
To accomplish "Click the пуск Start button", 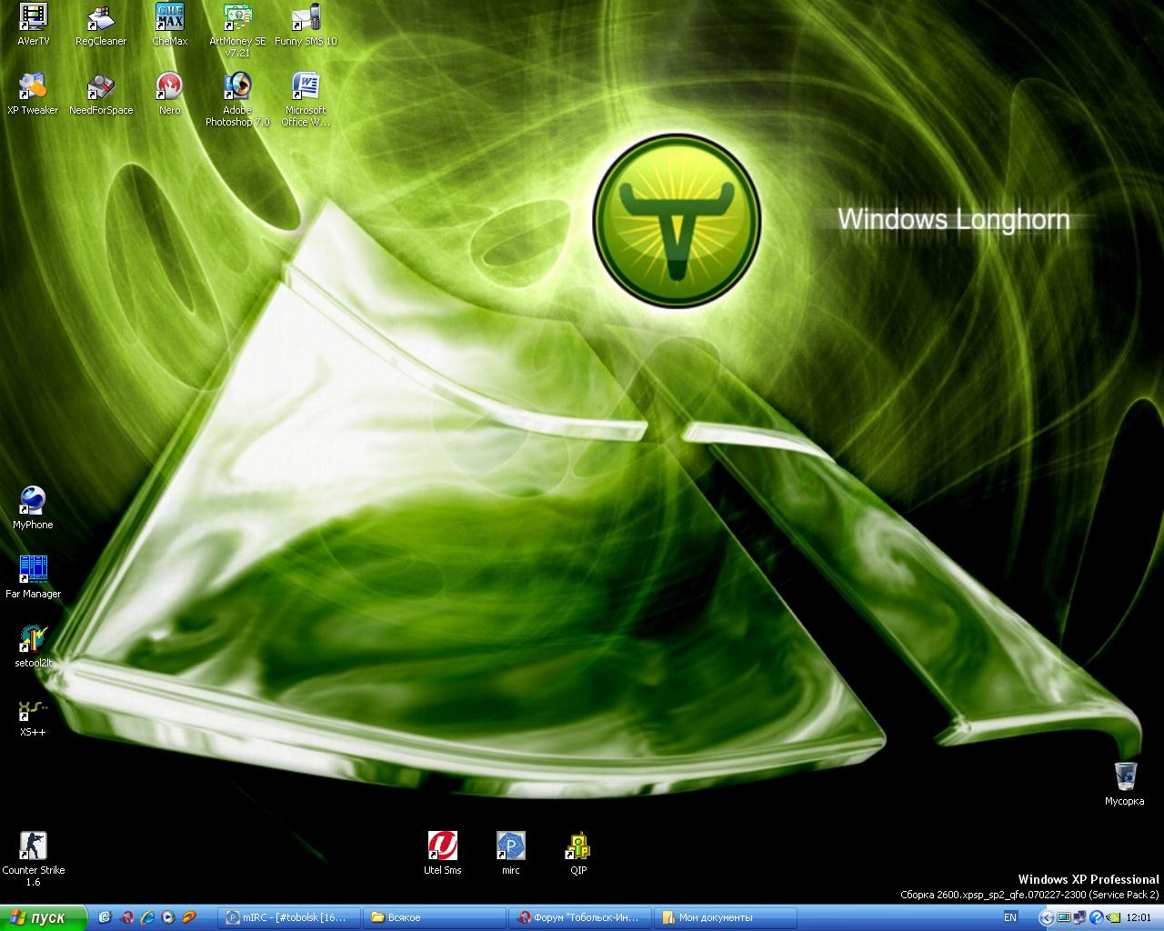I will tap(44, 917).
